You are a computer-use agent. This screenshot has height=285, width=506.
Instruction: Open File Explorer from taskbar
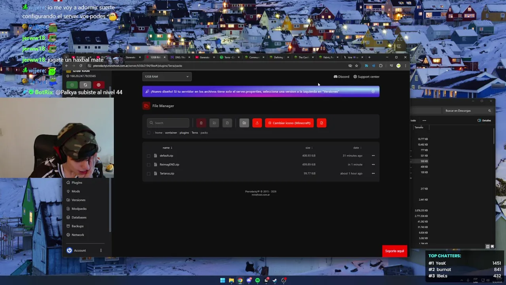pos(231,280)
